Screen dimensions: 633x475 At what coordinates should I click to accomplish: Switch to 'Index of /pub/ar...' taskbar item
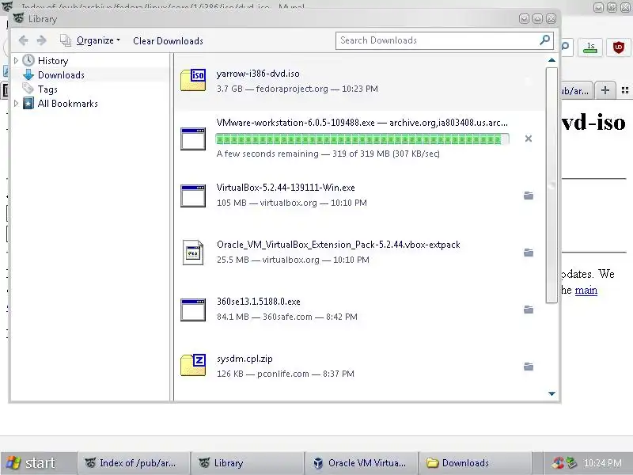coord(133,463)
